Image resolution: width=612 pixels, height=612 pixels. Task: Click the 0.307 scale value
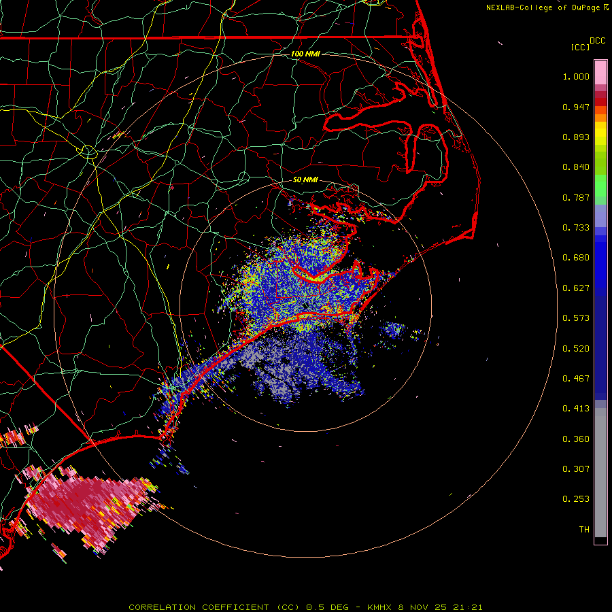[576, 469]
